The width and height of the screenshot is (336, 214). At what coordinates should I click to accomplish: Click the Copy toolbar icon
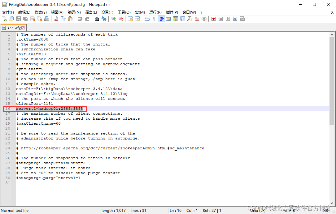63,19
